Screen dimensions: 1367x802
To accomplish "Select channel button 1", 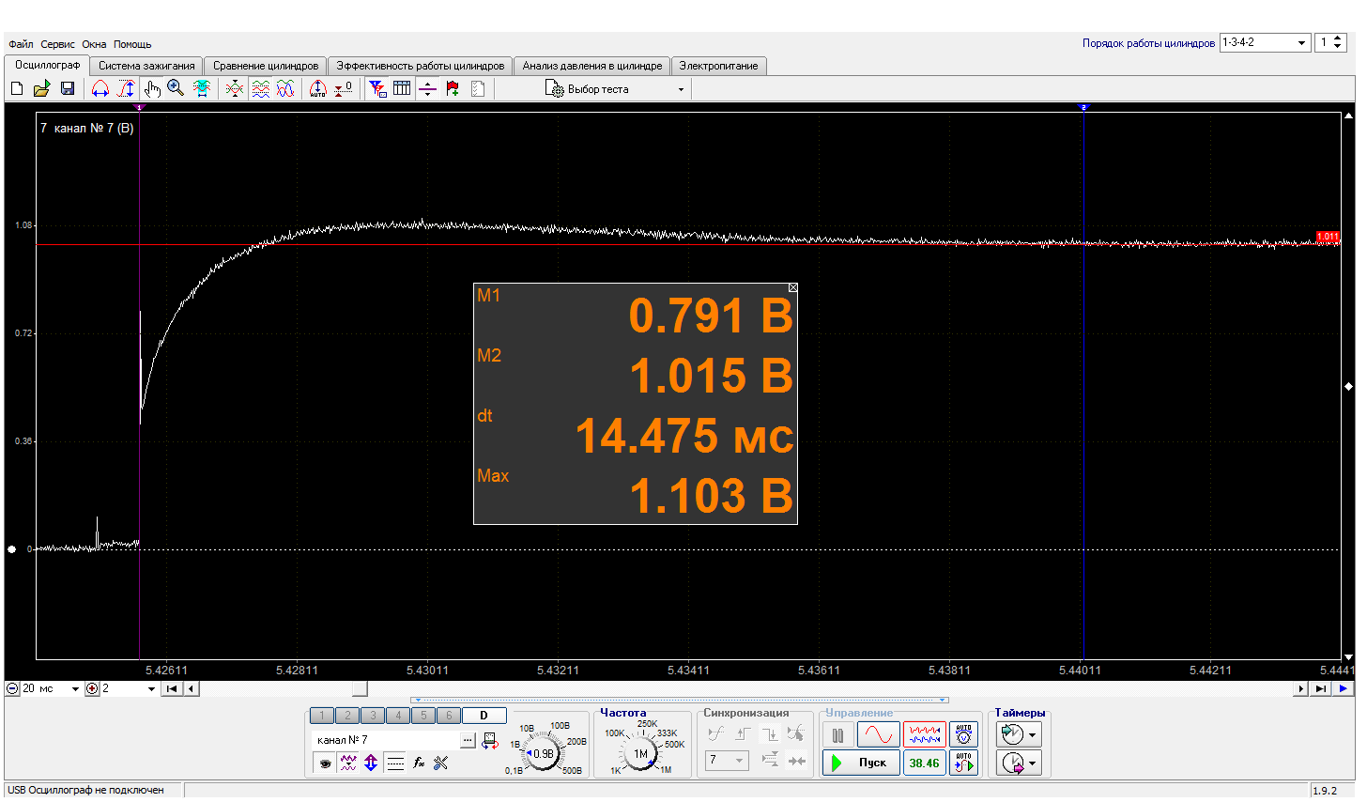I will click(322, 716).
